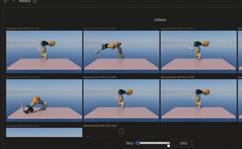The image size is (242, 149).
Task: Click the drag handle beside Media section
Action: click(5, 2)
